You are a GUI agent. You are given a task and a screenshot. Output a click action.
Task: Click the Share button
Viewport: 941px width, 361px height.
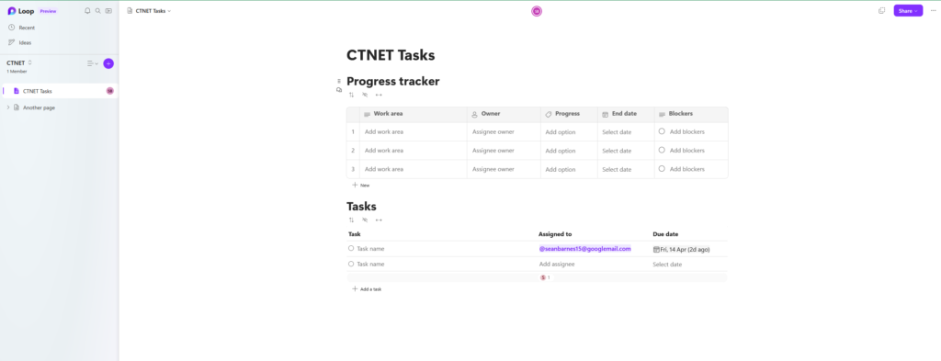pyautogui.click(x=908, y=11)
